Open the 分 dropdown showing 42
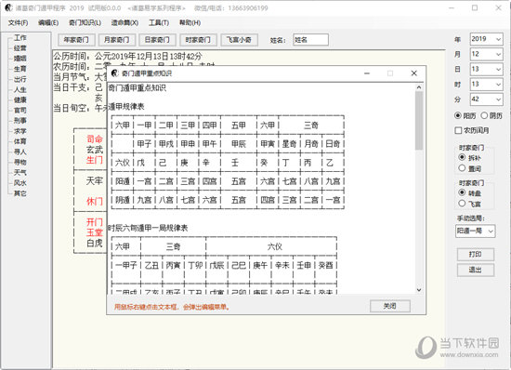This screenshot has width=511, height=370. click(486, 99)
